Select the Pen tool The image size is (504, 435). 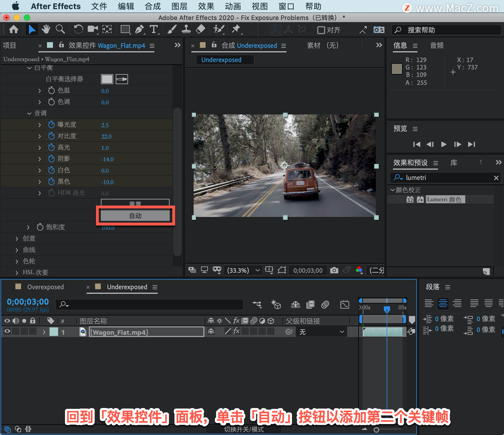(140, 29)
